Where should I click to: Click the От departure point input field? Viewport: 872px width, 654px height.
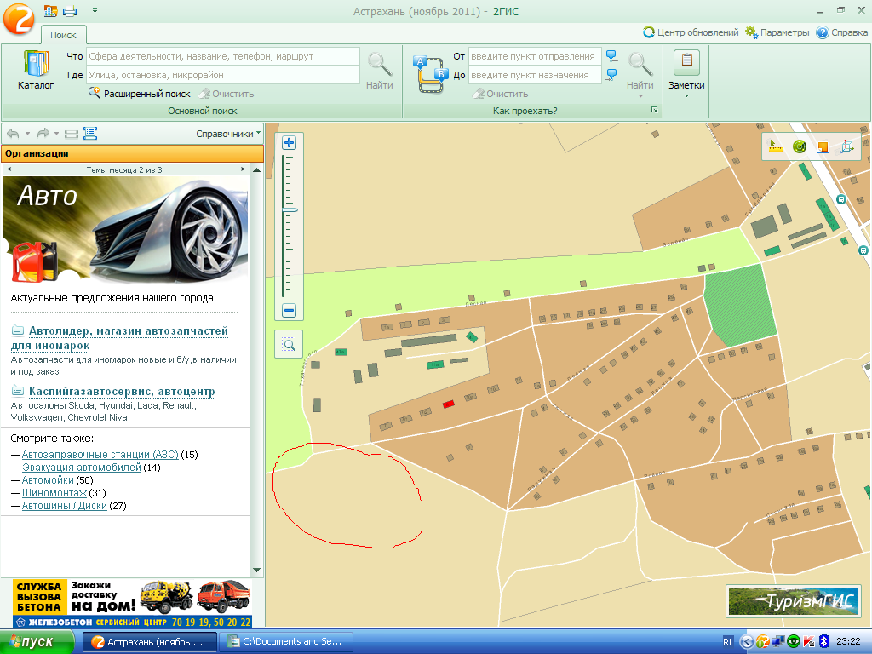click(535, 56)
